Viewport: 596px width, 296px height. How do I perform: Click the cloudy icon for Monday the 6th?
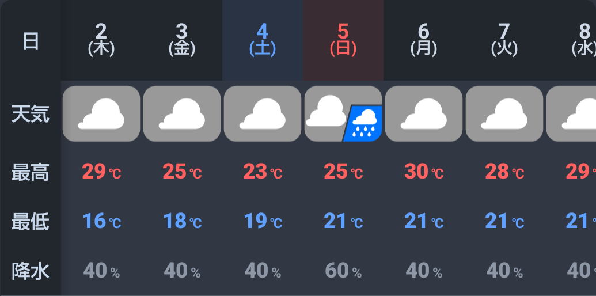[424, 113]
